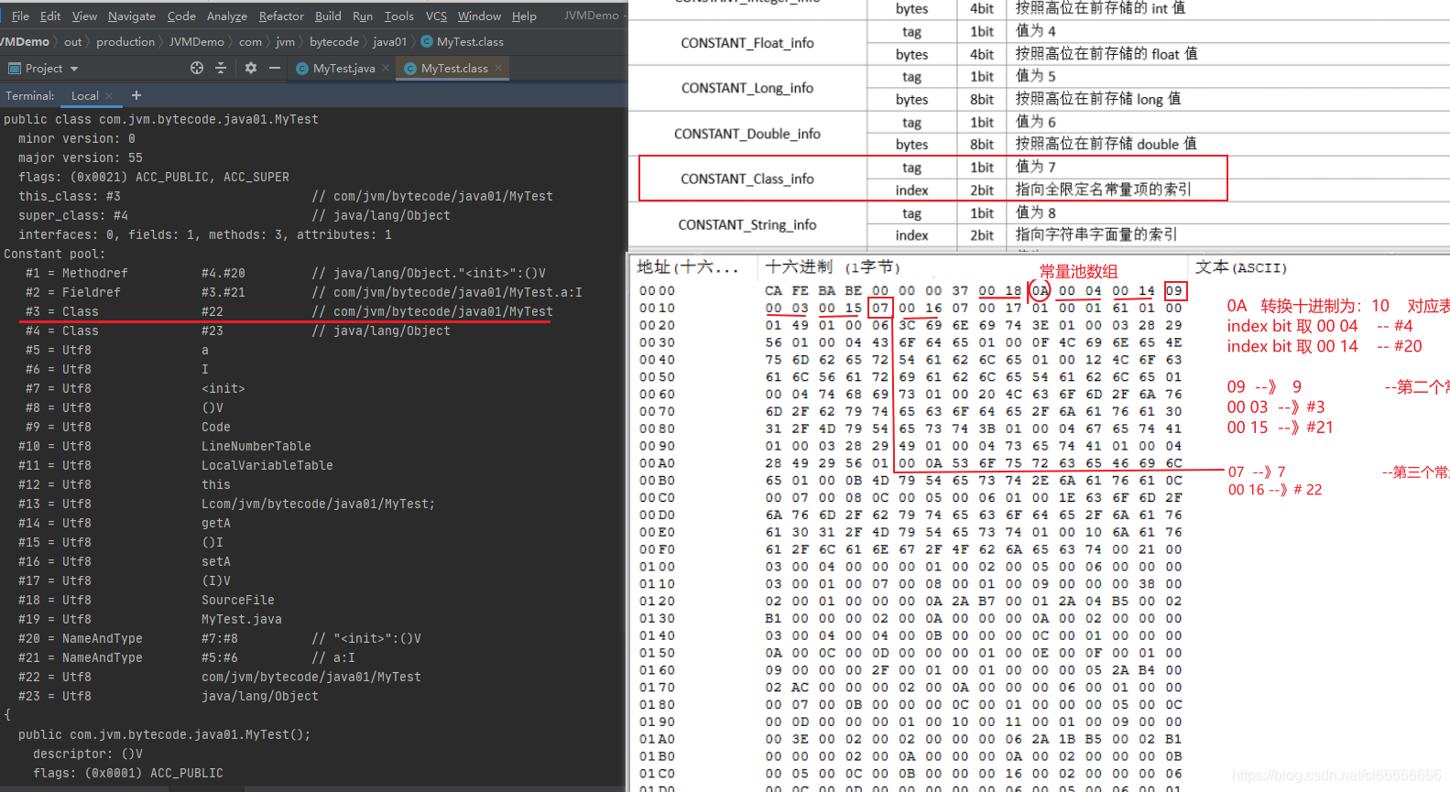Close the Local terminal tab
This screenshot has width=1450, height=792.
[x=109, y=95]
